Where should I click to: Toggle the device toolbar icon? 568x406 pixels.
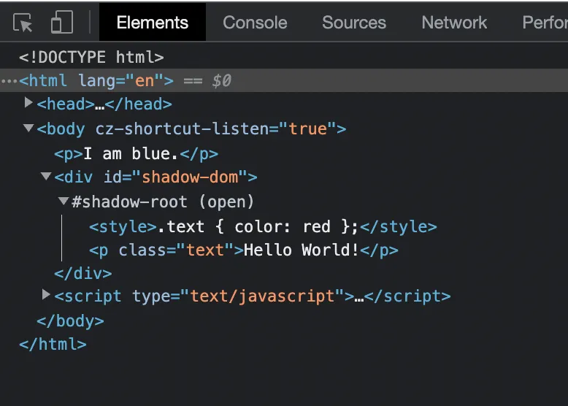click(x=61, y=22)
